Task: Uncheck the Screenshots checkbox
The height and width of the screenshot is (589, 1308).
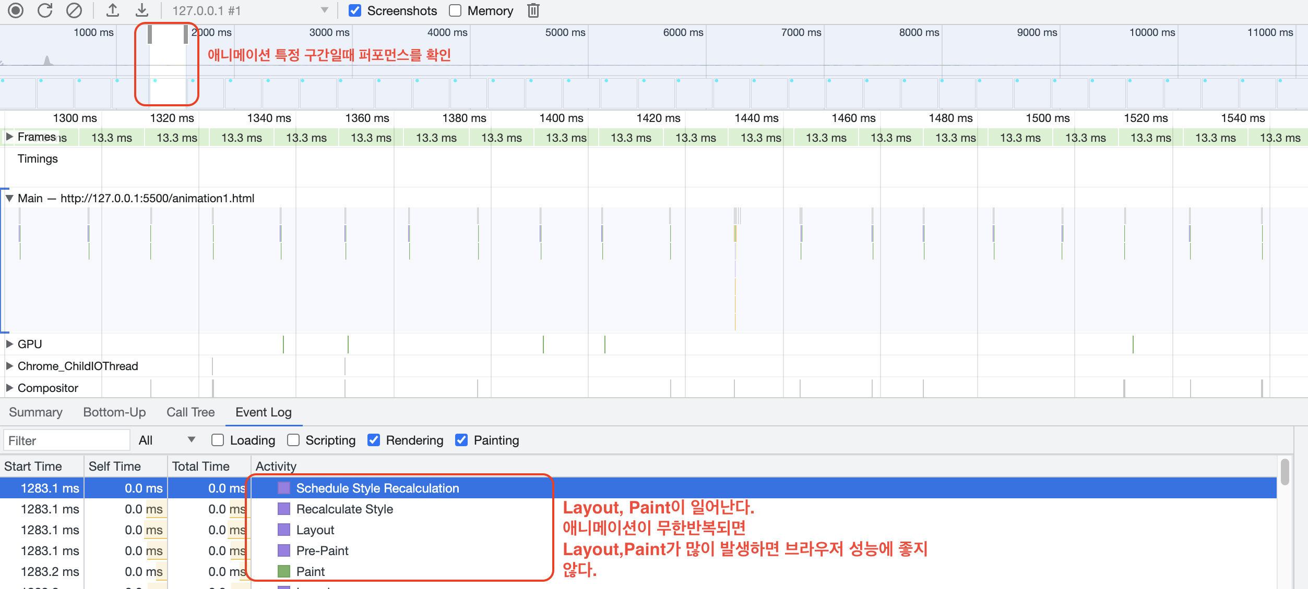Action: point(355,10)
